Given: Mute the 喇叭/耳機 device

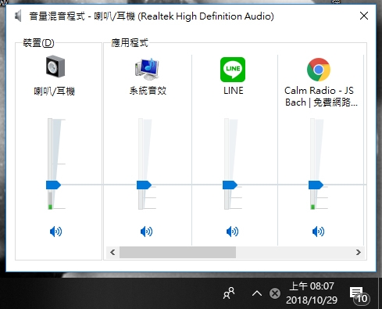Looking at the screenshot, I should tap(55, 232).
